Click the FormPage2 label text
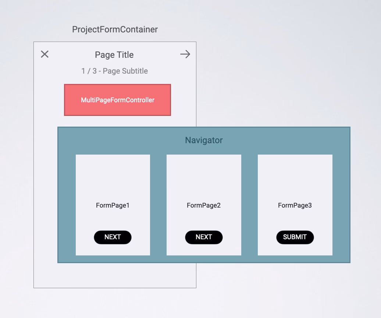The width and height of the screenshot is (381, 318). pos(204,205)
